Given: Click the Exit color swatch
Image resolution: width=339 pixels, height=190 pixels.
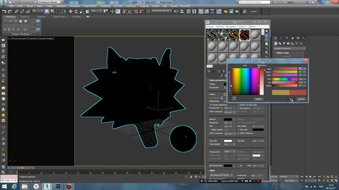Looking at the screenshot, I should click(x=258, y=130).
